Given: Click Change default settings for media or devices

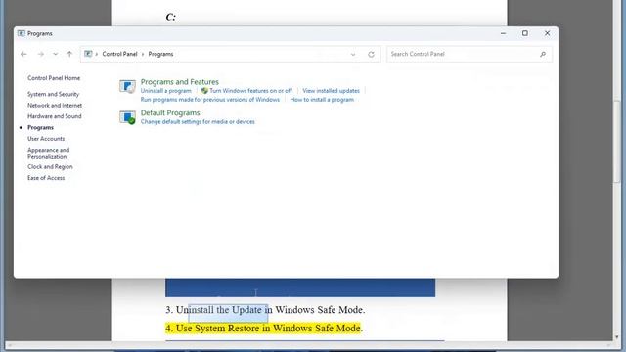Looking at the screenshot, I should [x=198, y=122].
